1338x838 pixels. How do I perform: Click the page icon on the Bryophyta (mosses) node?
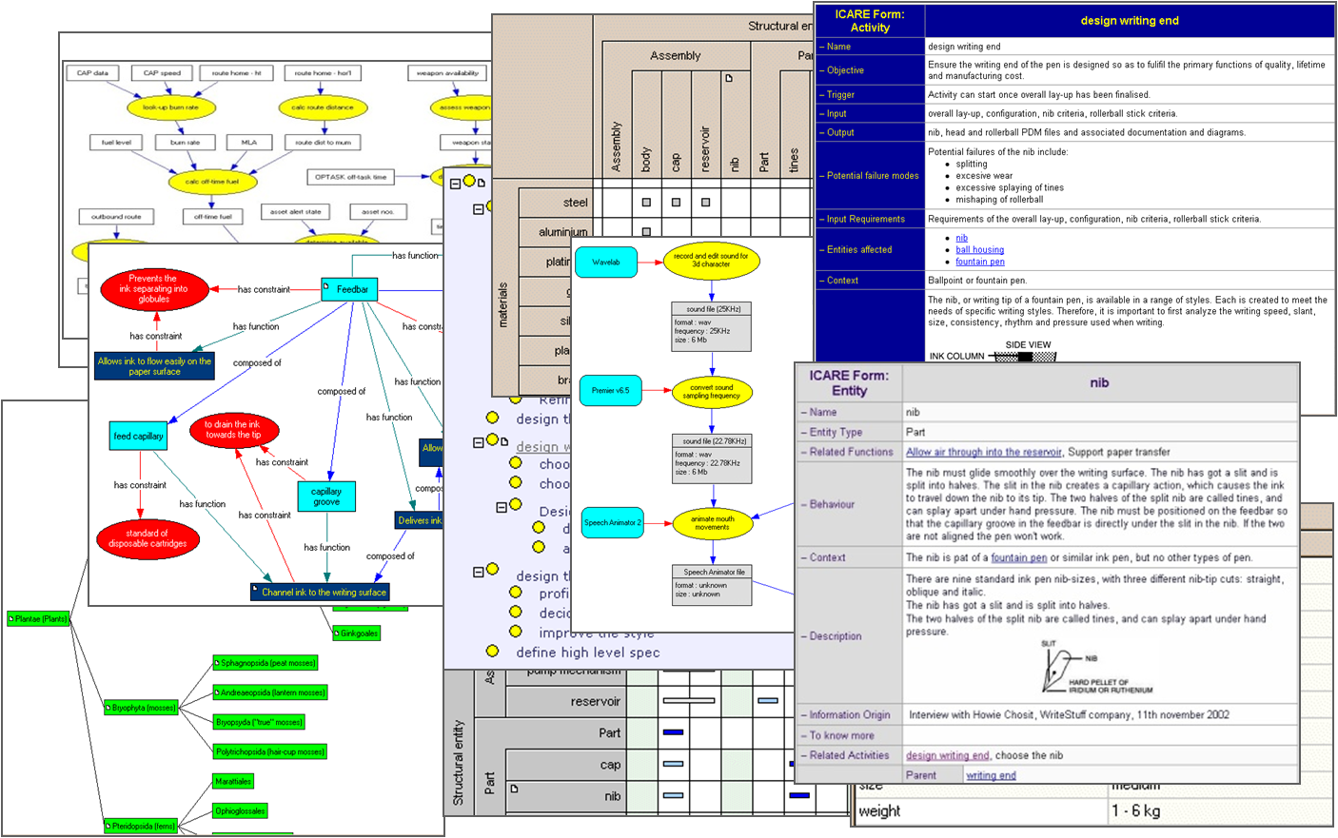point(108,708)
